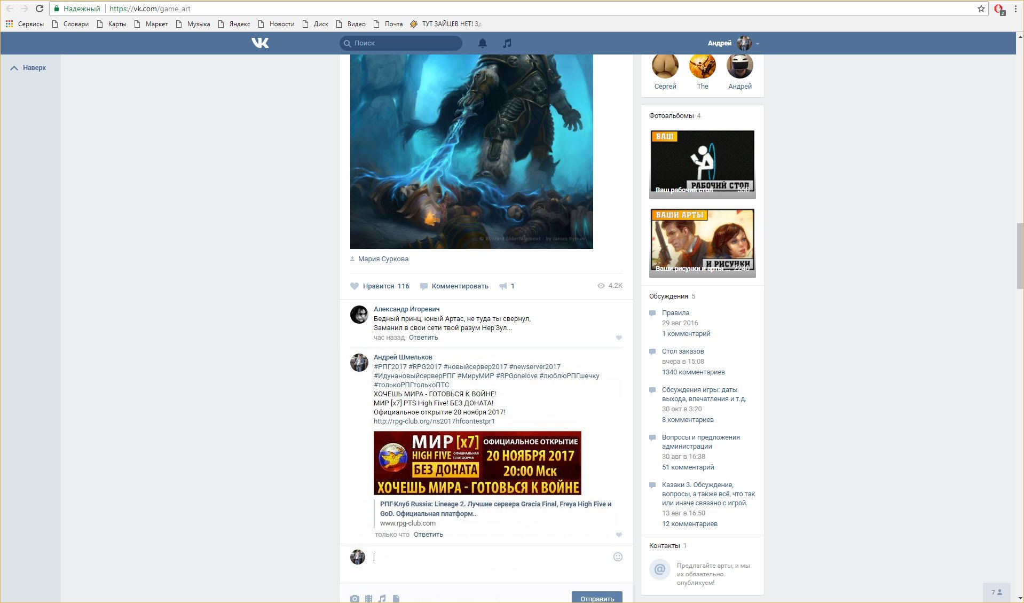Open the Яндекс bookmark
The height and width of the screenshot is (603, 1024).
pyautogui.click(x=234, y=24)
